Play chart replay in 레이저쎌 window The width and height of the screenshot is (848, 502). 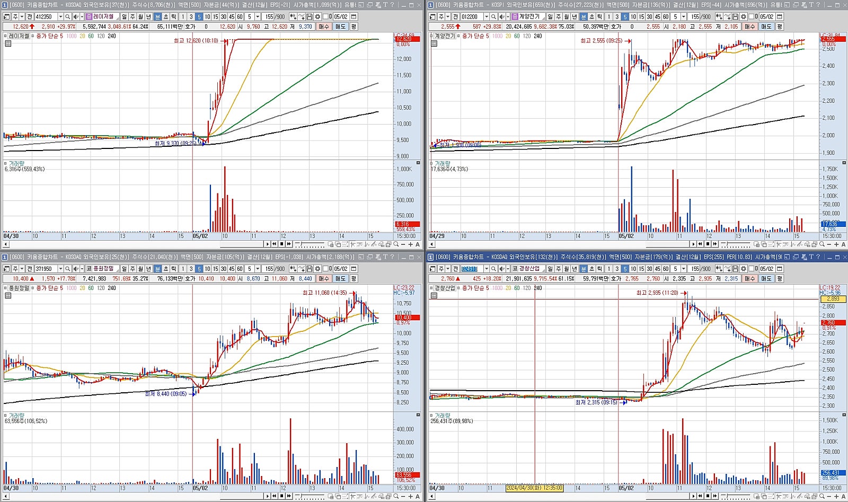click(268, 244)
